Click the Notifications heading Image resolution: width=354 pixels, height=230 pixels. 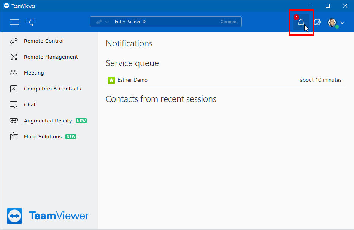pyautogui.click(x=129, y=43)
